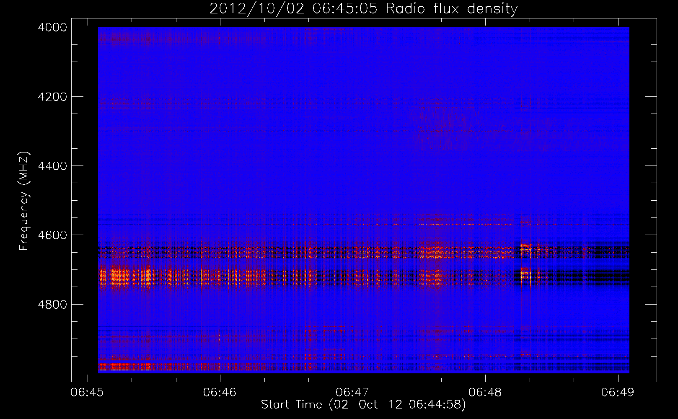The image size is (678, 419).
Task: Select the 4200 frequency tick label
Action: [52, 97]
